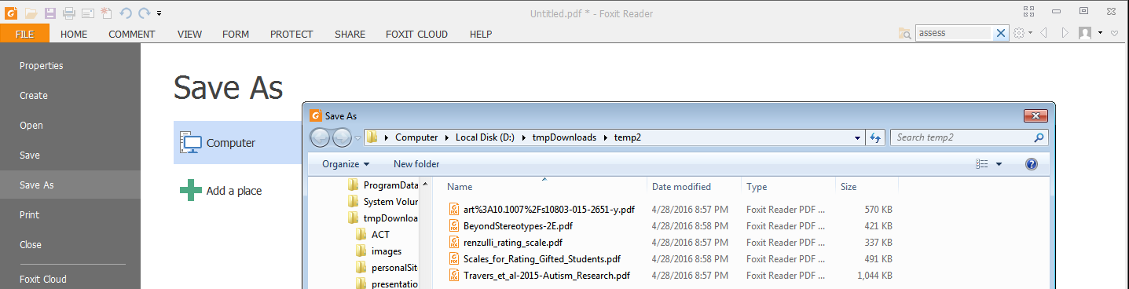Switch to the COMMENT ribbon tab
Viewport: 1129px width, 289px height.
click(132, 34)
